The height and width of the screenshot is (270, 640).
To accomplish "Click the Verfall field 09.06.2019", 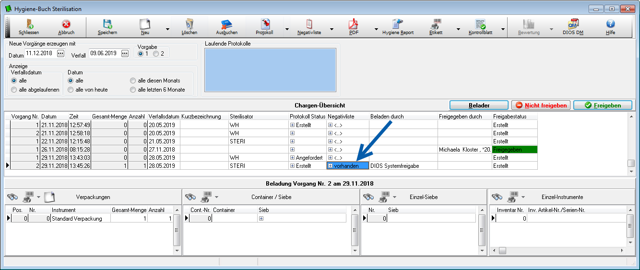I will (105, 54).
